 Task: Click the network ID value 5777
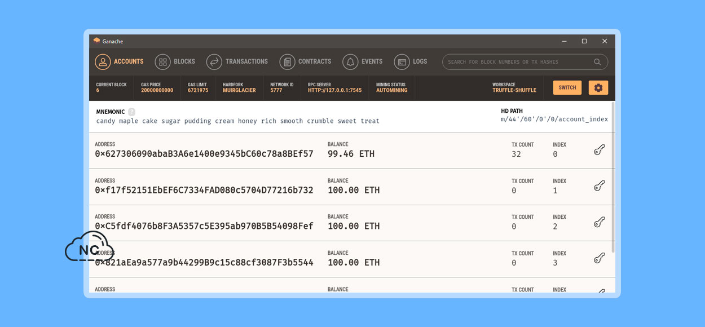pos(276,90)
